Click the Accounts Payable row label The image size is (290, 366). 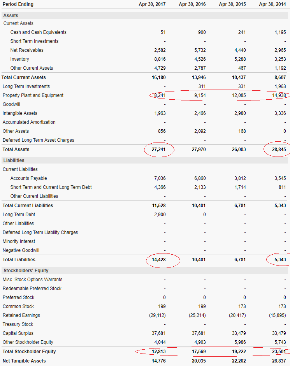(x=28, y=178)
